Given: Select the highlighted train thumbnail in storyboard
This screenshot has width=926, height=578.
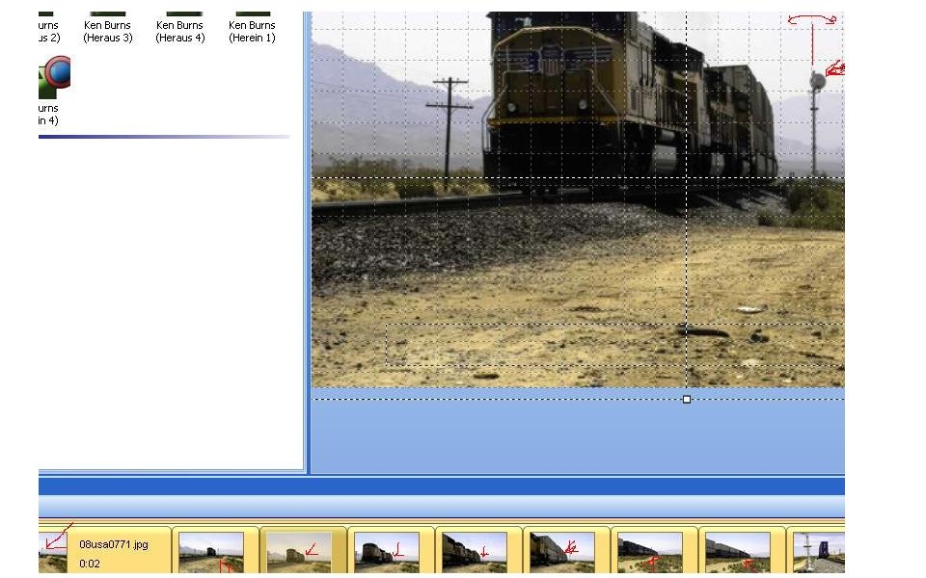Looking at the screenshot, I should point(298,553).
